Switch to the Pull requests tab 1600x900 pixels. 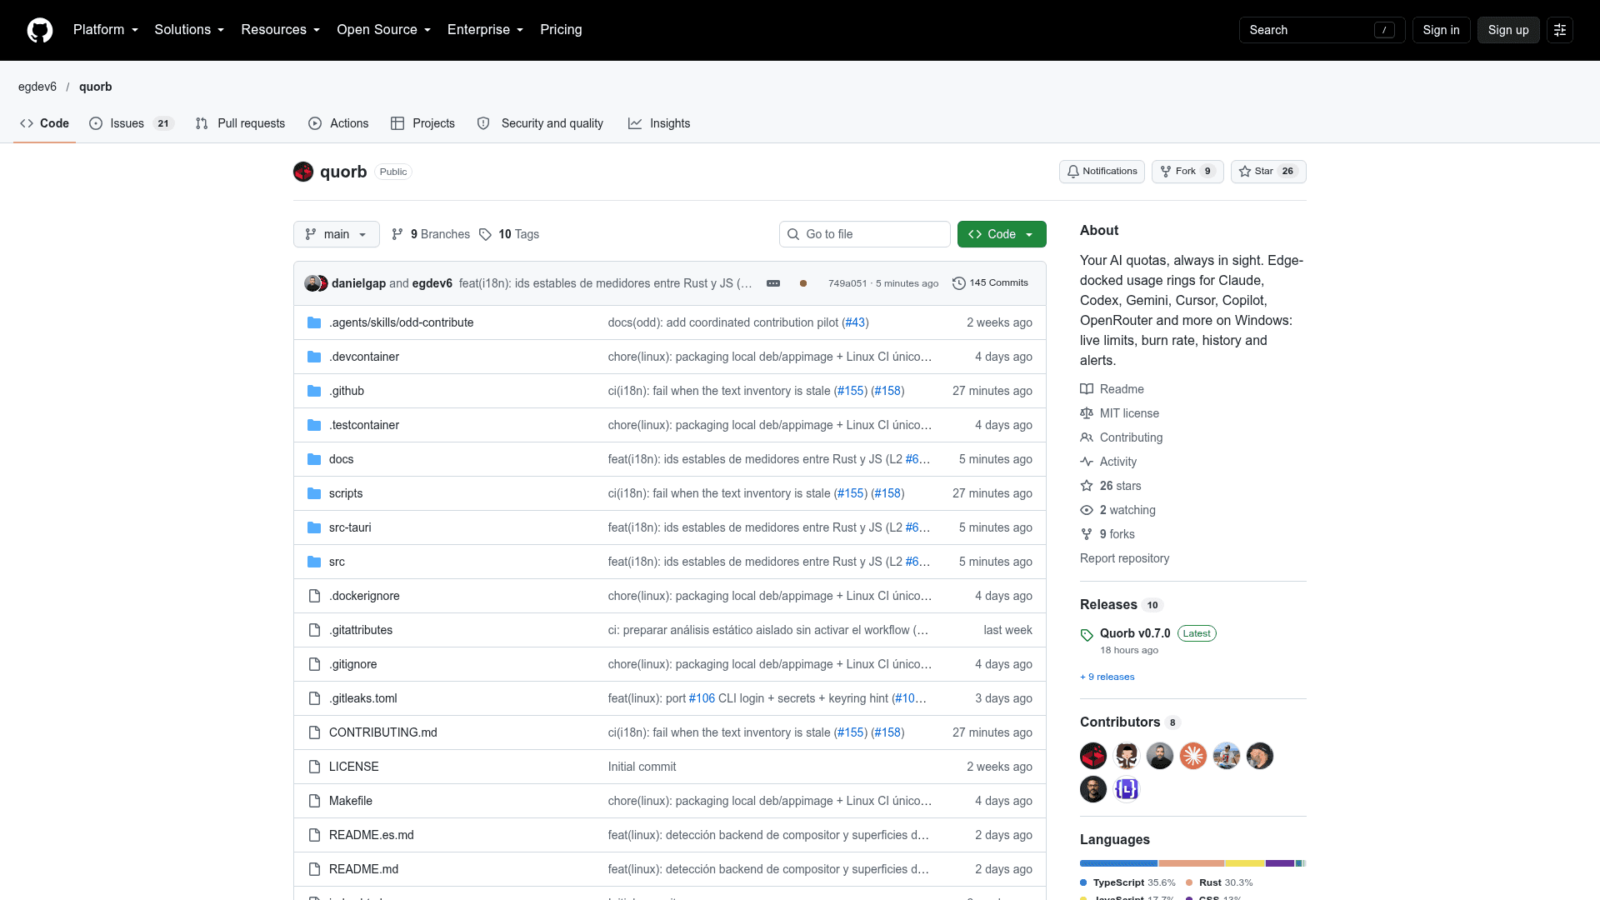tap(240, 123)
